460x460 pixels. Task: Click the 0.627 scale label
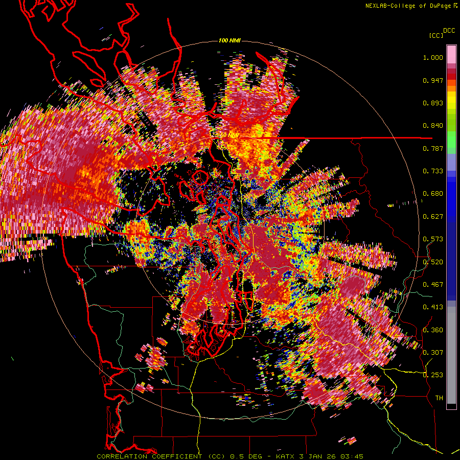[x=433, y=217]
